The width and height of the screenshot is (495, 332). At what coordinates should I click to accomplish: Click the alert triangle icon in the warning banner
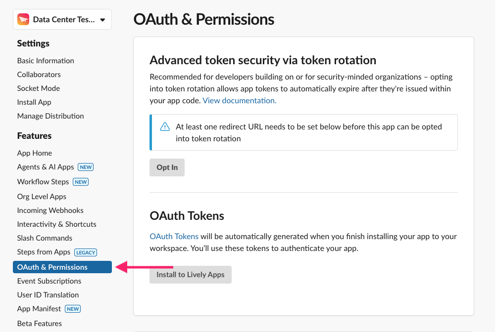tap(165, 126)
